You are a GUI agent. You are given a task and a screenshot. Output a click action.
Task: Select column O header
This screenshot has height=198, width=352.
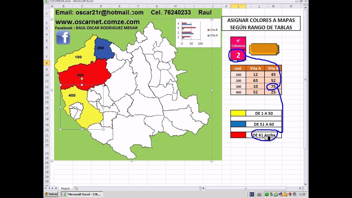291,6
